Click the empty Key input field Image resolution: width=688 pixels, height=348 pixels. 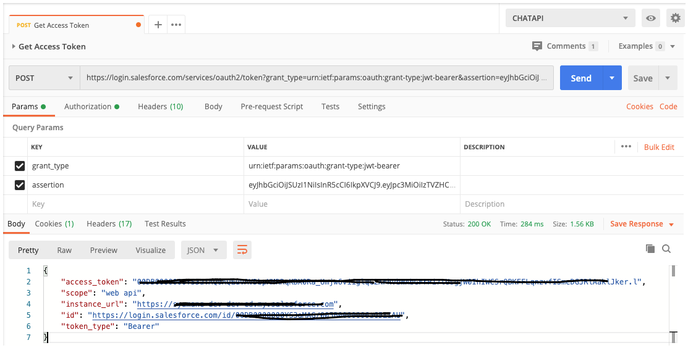pos(136,204)
